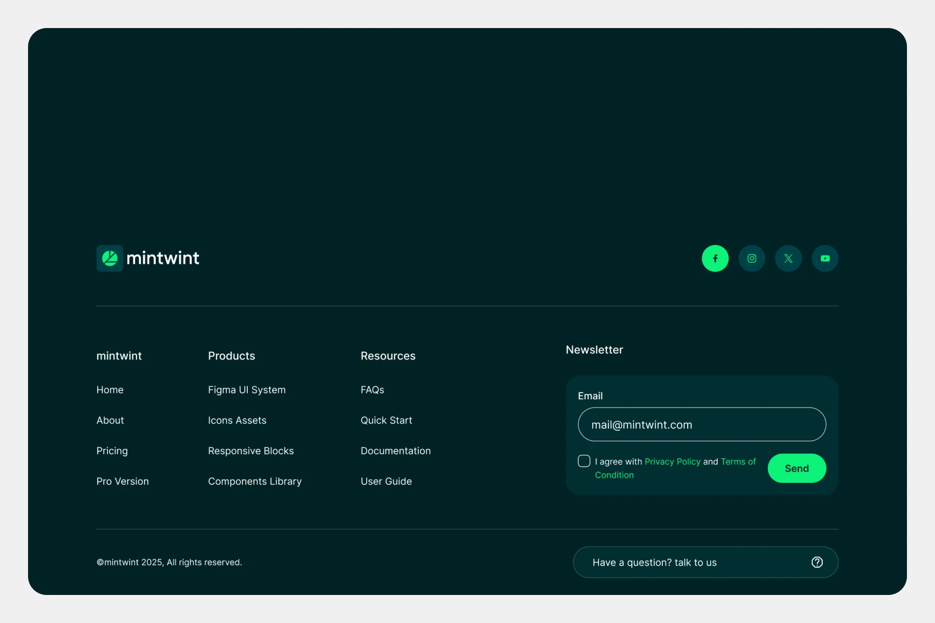Focus the Email input field

[701, 425]
